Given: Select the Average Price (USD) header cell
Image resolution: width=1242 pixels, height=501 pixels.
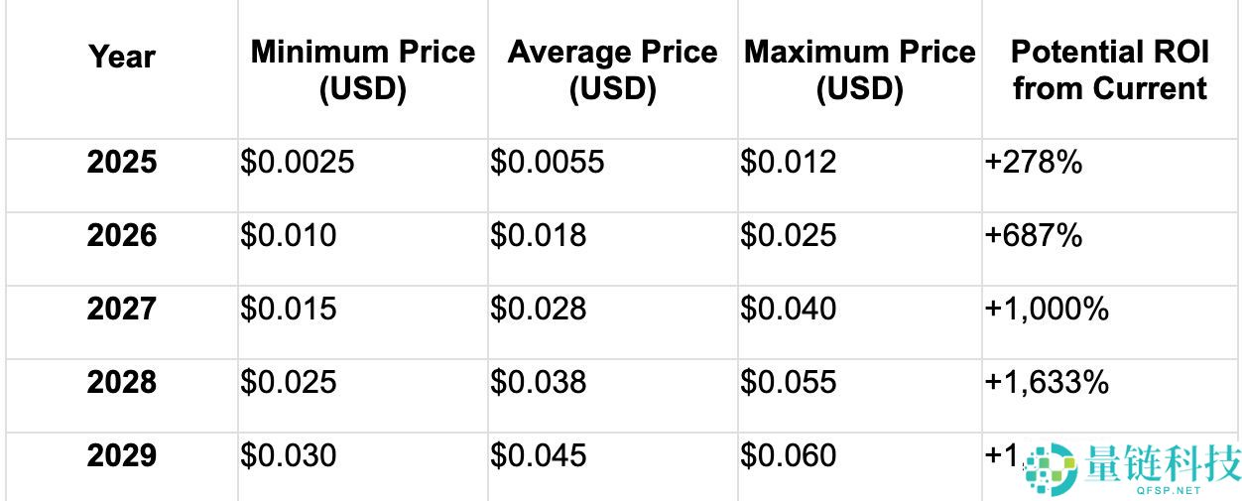Looking at the screenshot, I should coord(612,69).
